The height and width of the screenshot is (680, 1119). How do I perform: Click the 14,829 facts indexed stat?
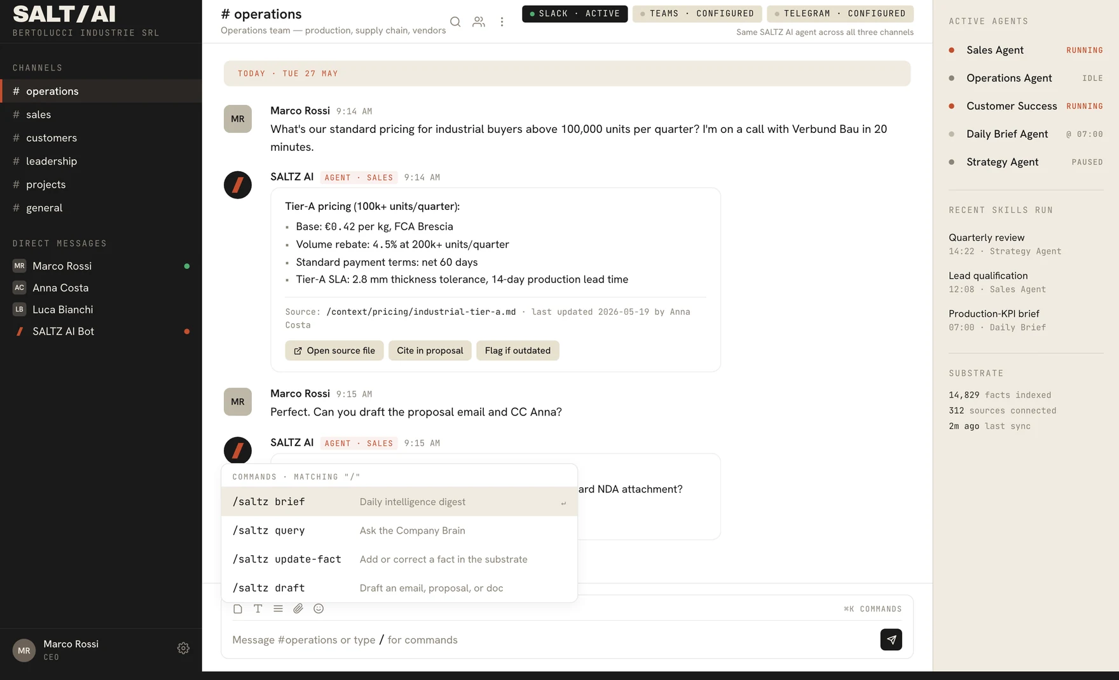999,395
